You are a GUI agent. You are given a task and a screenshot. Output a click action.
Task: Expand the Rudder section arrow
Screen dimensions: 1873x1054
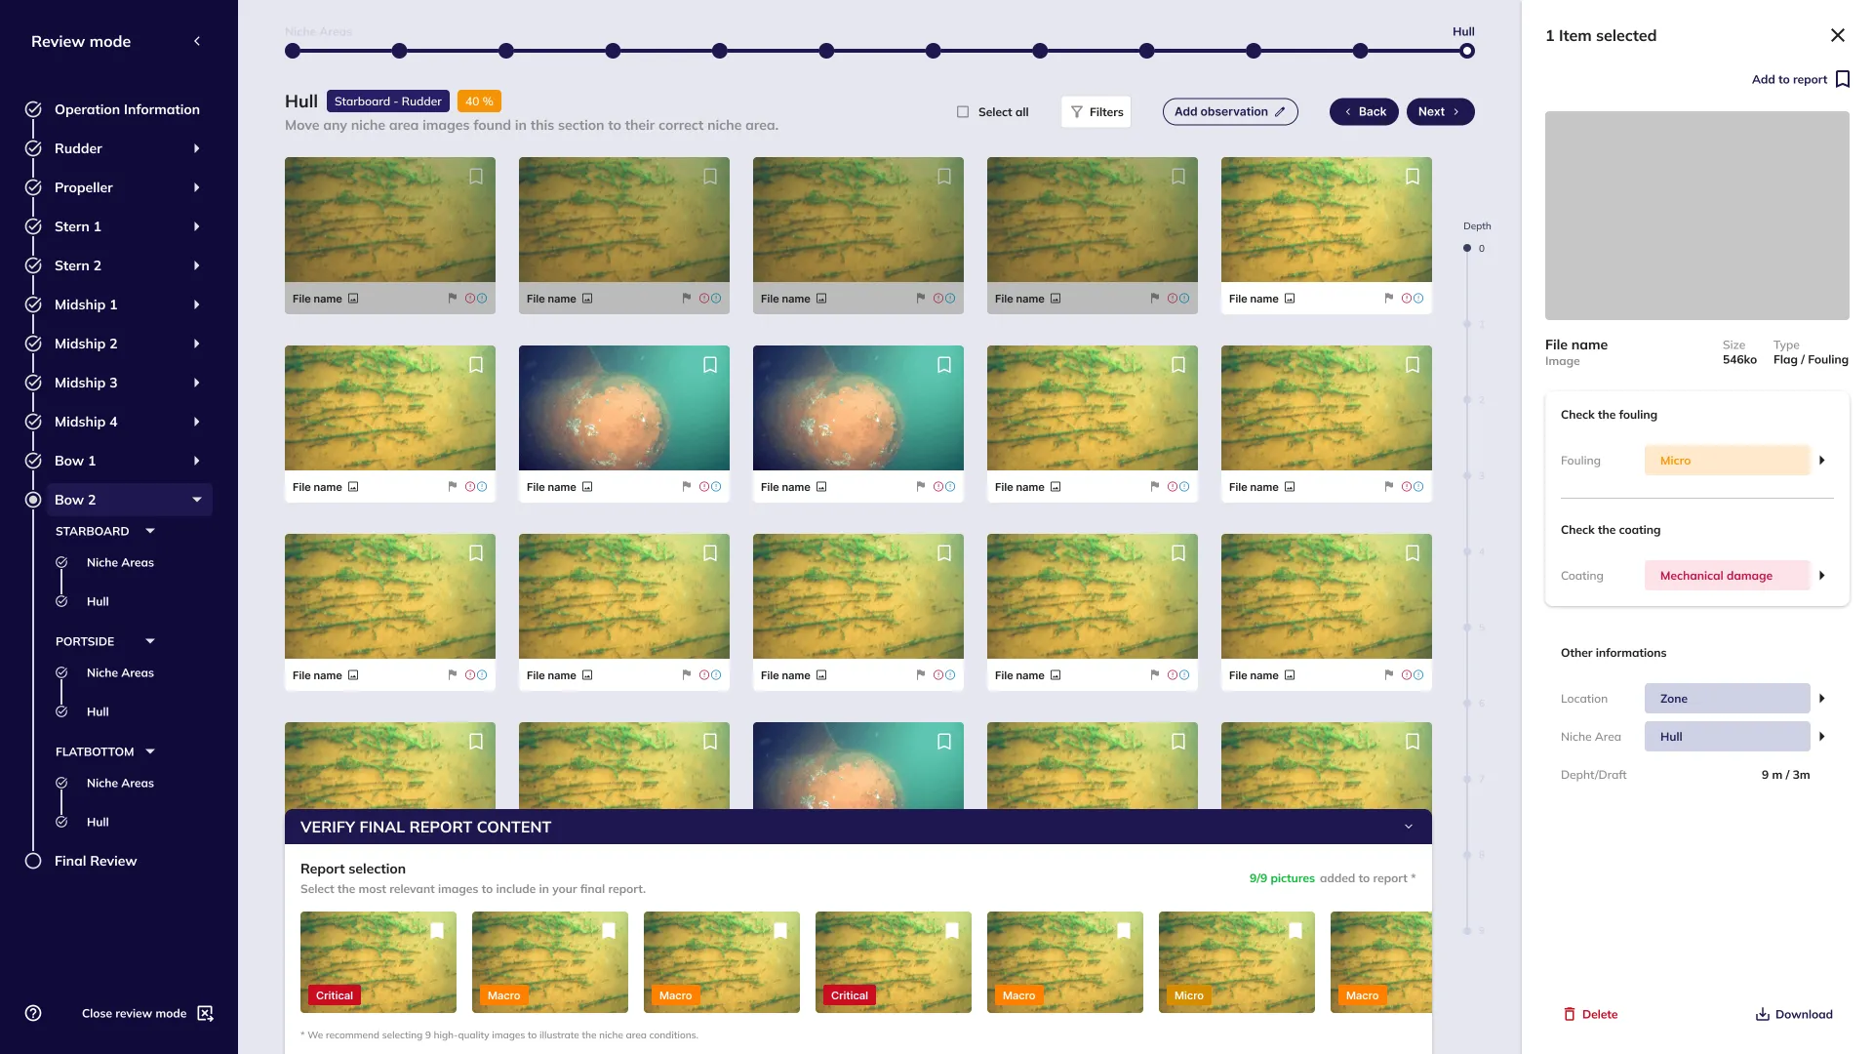point(197,148)
